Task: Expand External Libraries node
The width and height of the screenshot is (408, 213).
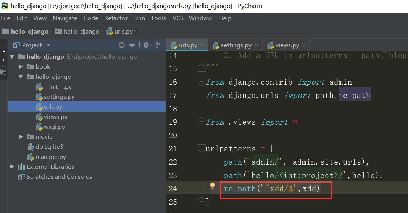Action: tap(12, 167)
